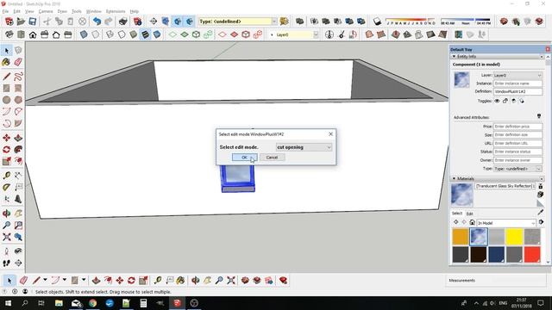The height and width of the screenshot is (310, 552).
Task: Switch to Front view house icon
Action: point(33,34)
